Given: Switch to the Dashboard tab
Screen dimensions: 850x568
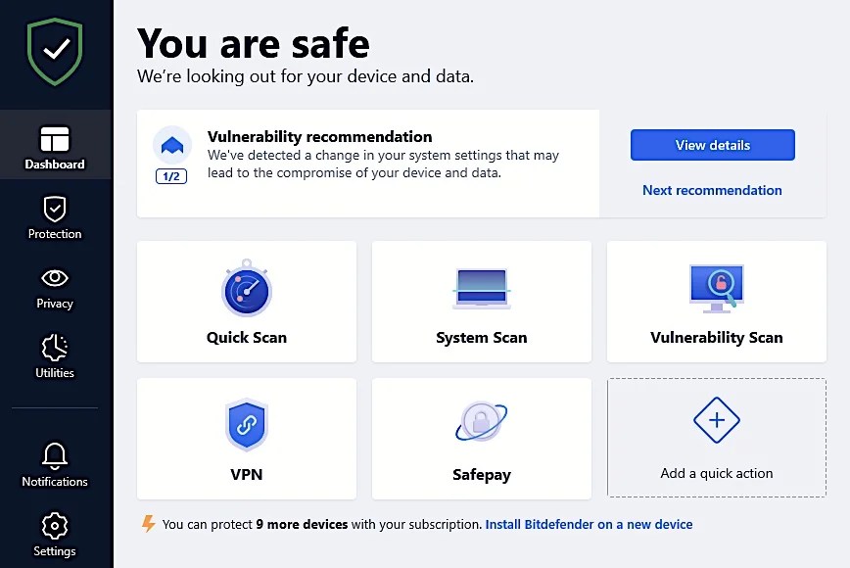Looking at the screenshot, I should 54,144.
